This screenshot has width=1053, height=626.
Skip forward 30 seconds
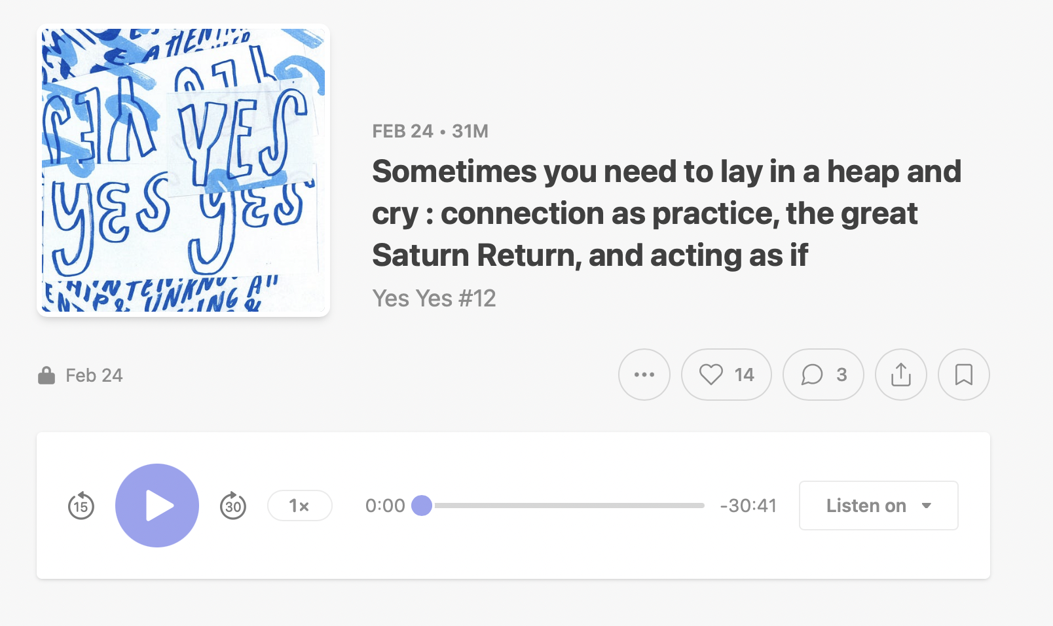click(x=233, y=506)
